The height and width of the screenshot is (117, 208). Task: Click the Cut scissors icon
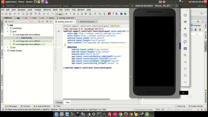[23, 14]
